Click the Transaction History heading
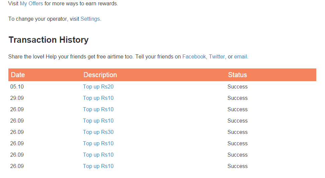Image resolution: width=325 pixels, height=178 pixels. click(x=49, y=40)
